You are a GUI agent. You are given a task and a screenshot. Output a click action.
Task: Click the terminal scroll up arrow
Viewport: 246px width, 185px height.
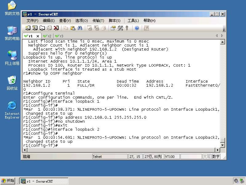click(222, 42)
